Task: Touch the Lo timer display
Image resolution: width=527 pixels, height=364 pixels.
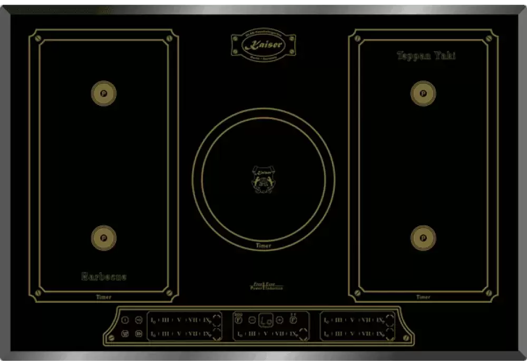Action: 266,320
